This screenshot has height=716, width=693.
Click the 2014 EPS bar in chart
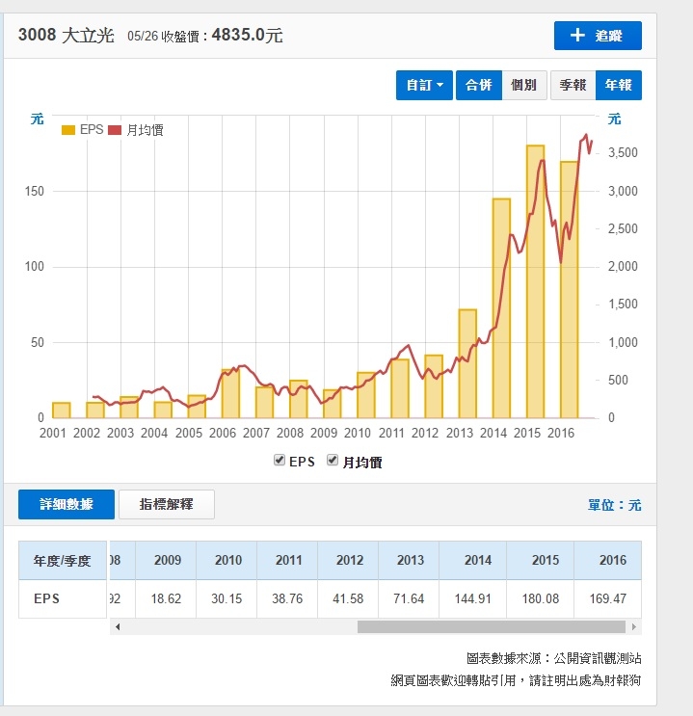click(x=501, y=308)
